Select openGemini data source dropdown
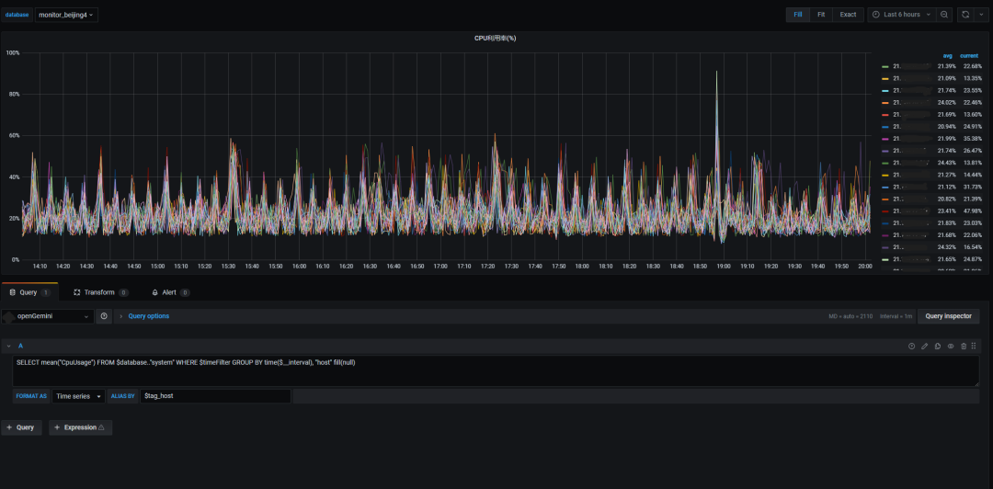 pyautogui.click(x=47, y=316)
